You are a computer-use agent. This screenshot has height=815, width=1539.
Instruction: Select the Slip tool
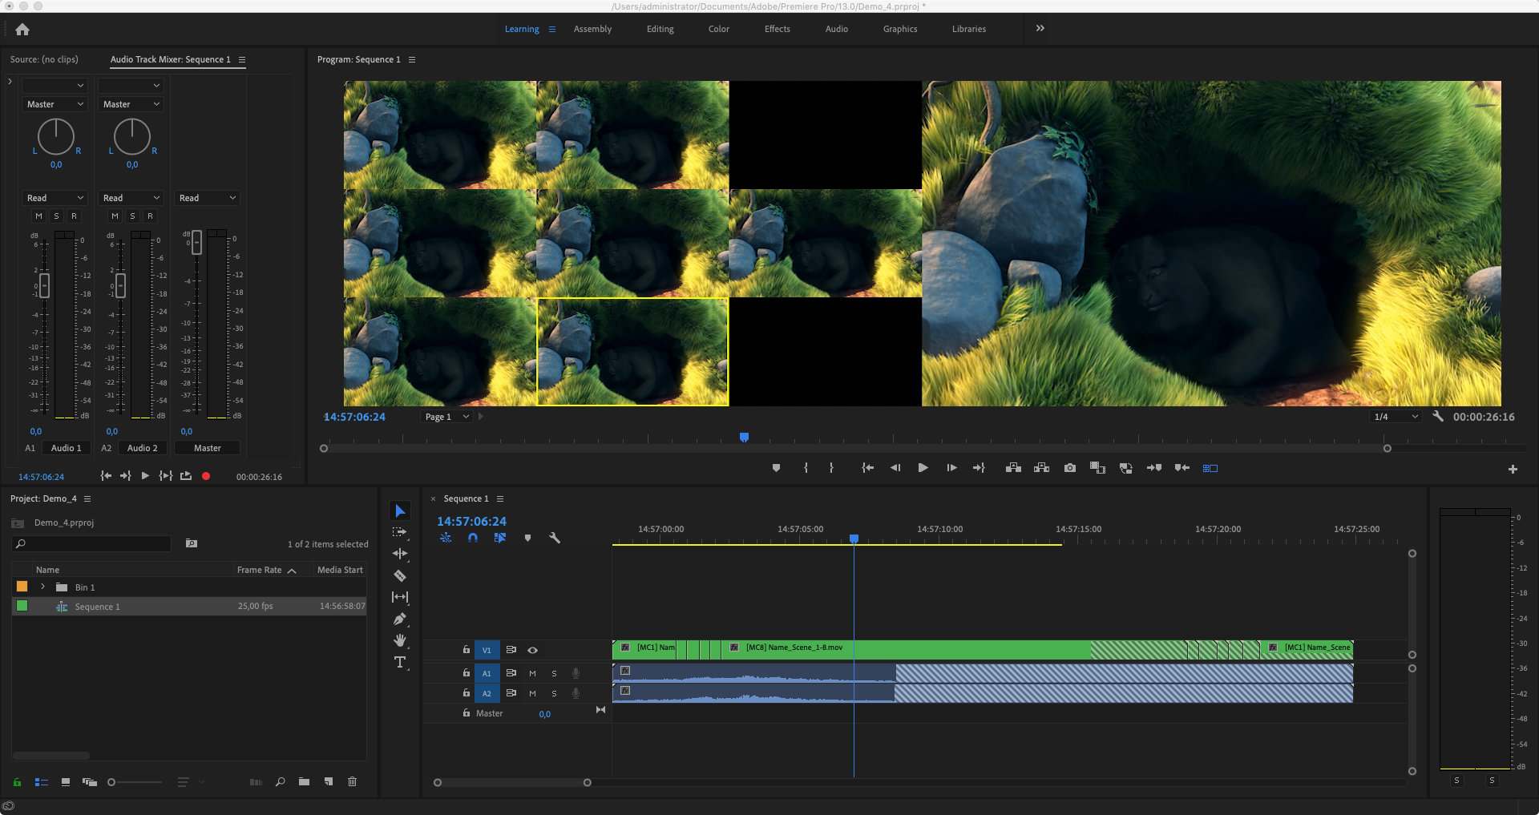coord(400,597)
